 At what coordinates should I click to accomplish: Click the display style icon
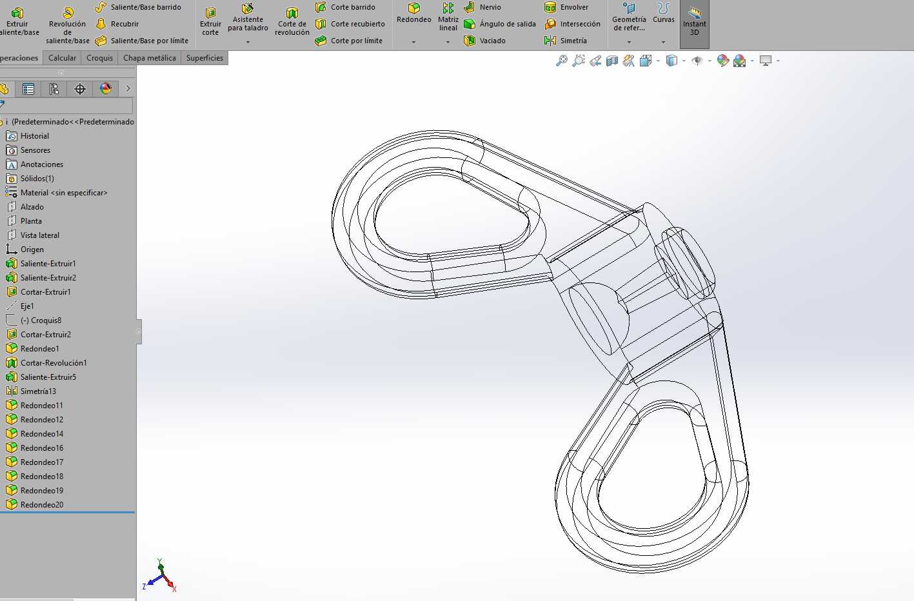coord(671,61)
